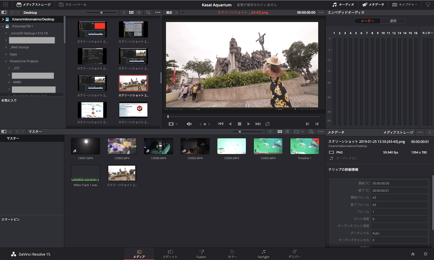The width and height of the screenshot is (434, 260).
Task: Open the メディアストレージ panel
Action: click(x=34, y=5)
